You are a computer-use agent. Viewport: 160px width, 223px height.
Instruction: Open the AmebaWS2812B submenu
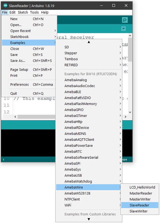tap(89, 194)
